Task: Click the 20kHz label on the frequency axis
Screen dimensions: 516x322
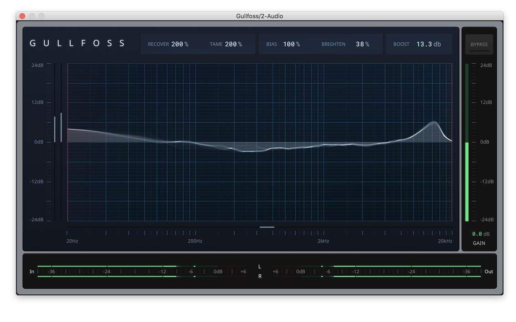Action: tap(445, 241)
